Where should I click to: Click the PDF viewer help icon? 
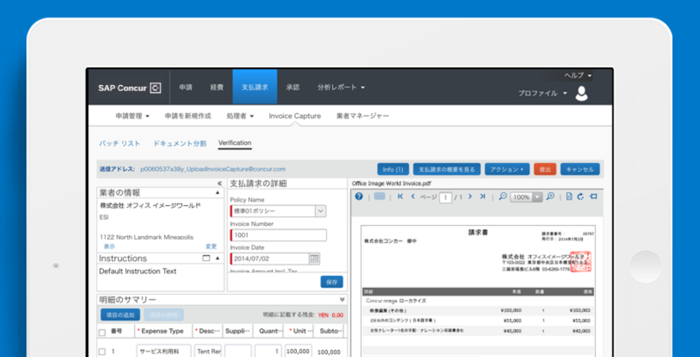pos(359,197)
